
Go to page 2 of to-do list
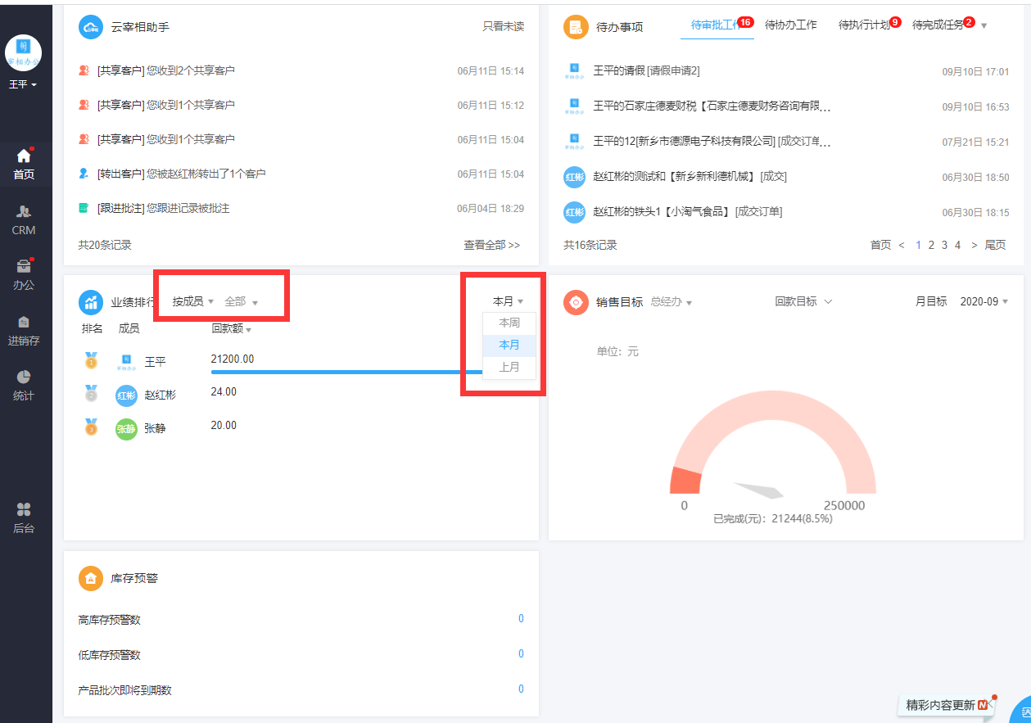[x=931, y=244]
